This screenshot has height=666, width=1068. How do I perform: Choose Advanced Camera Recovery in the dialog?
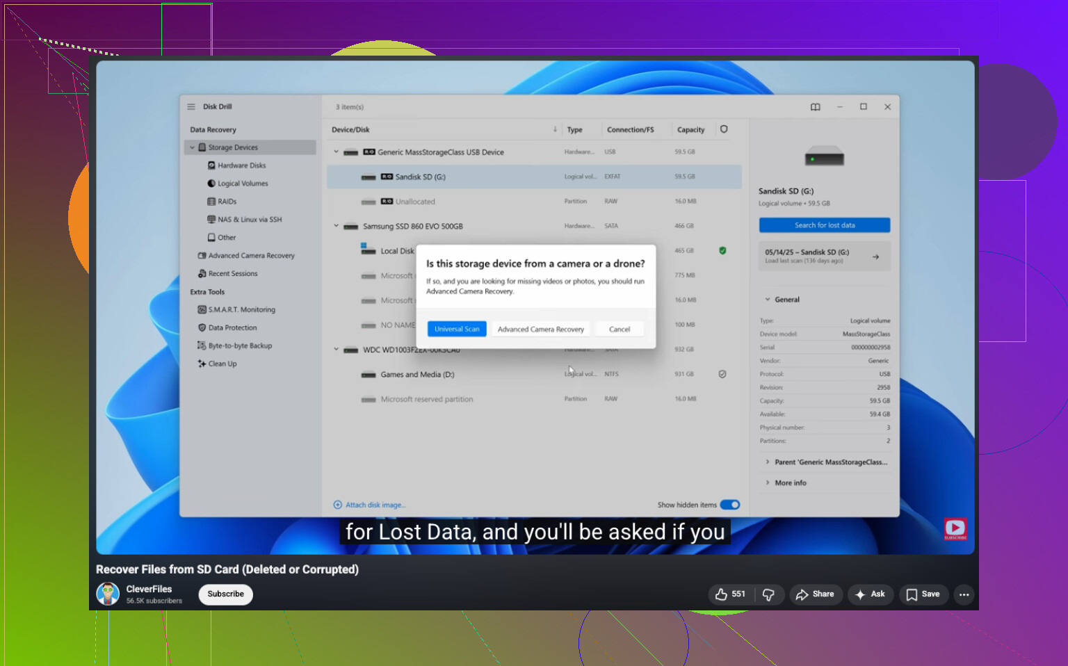coord(541,330)
